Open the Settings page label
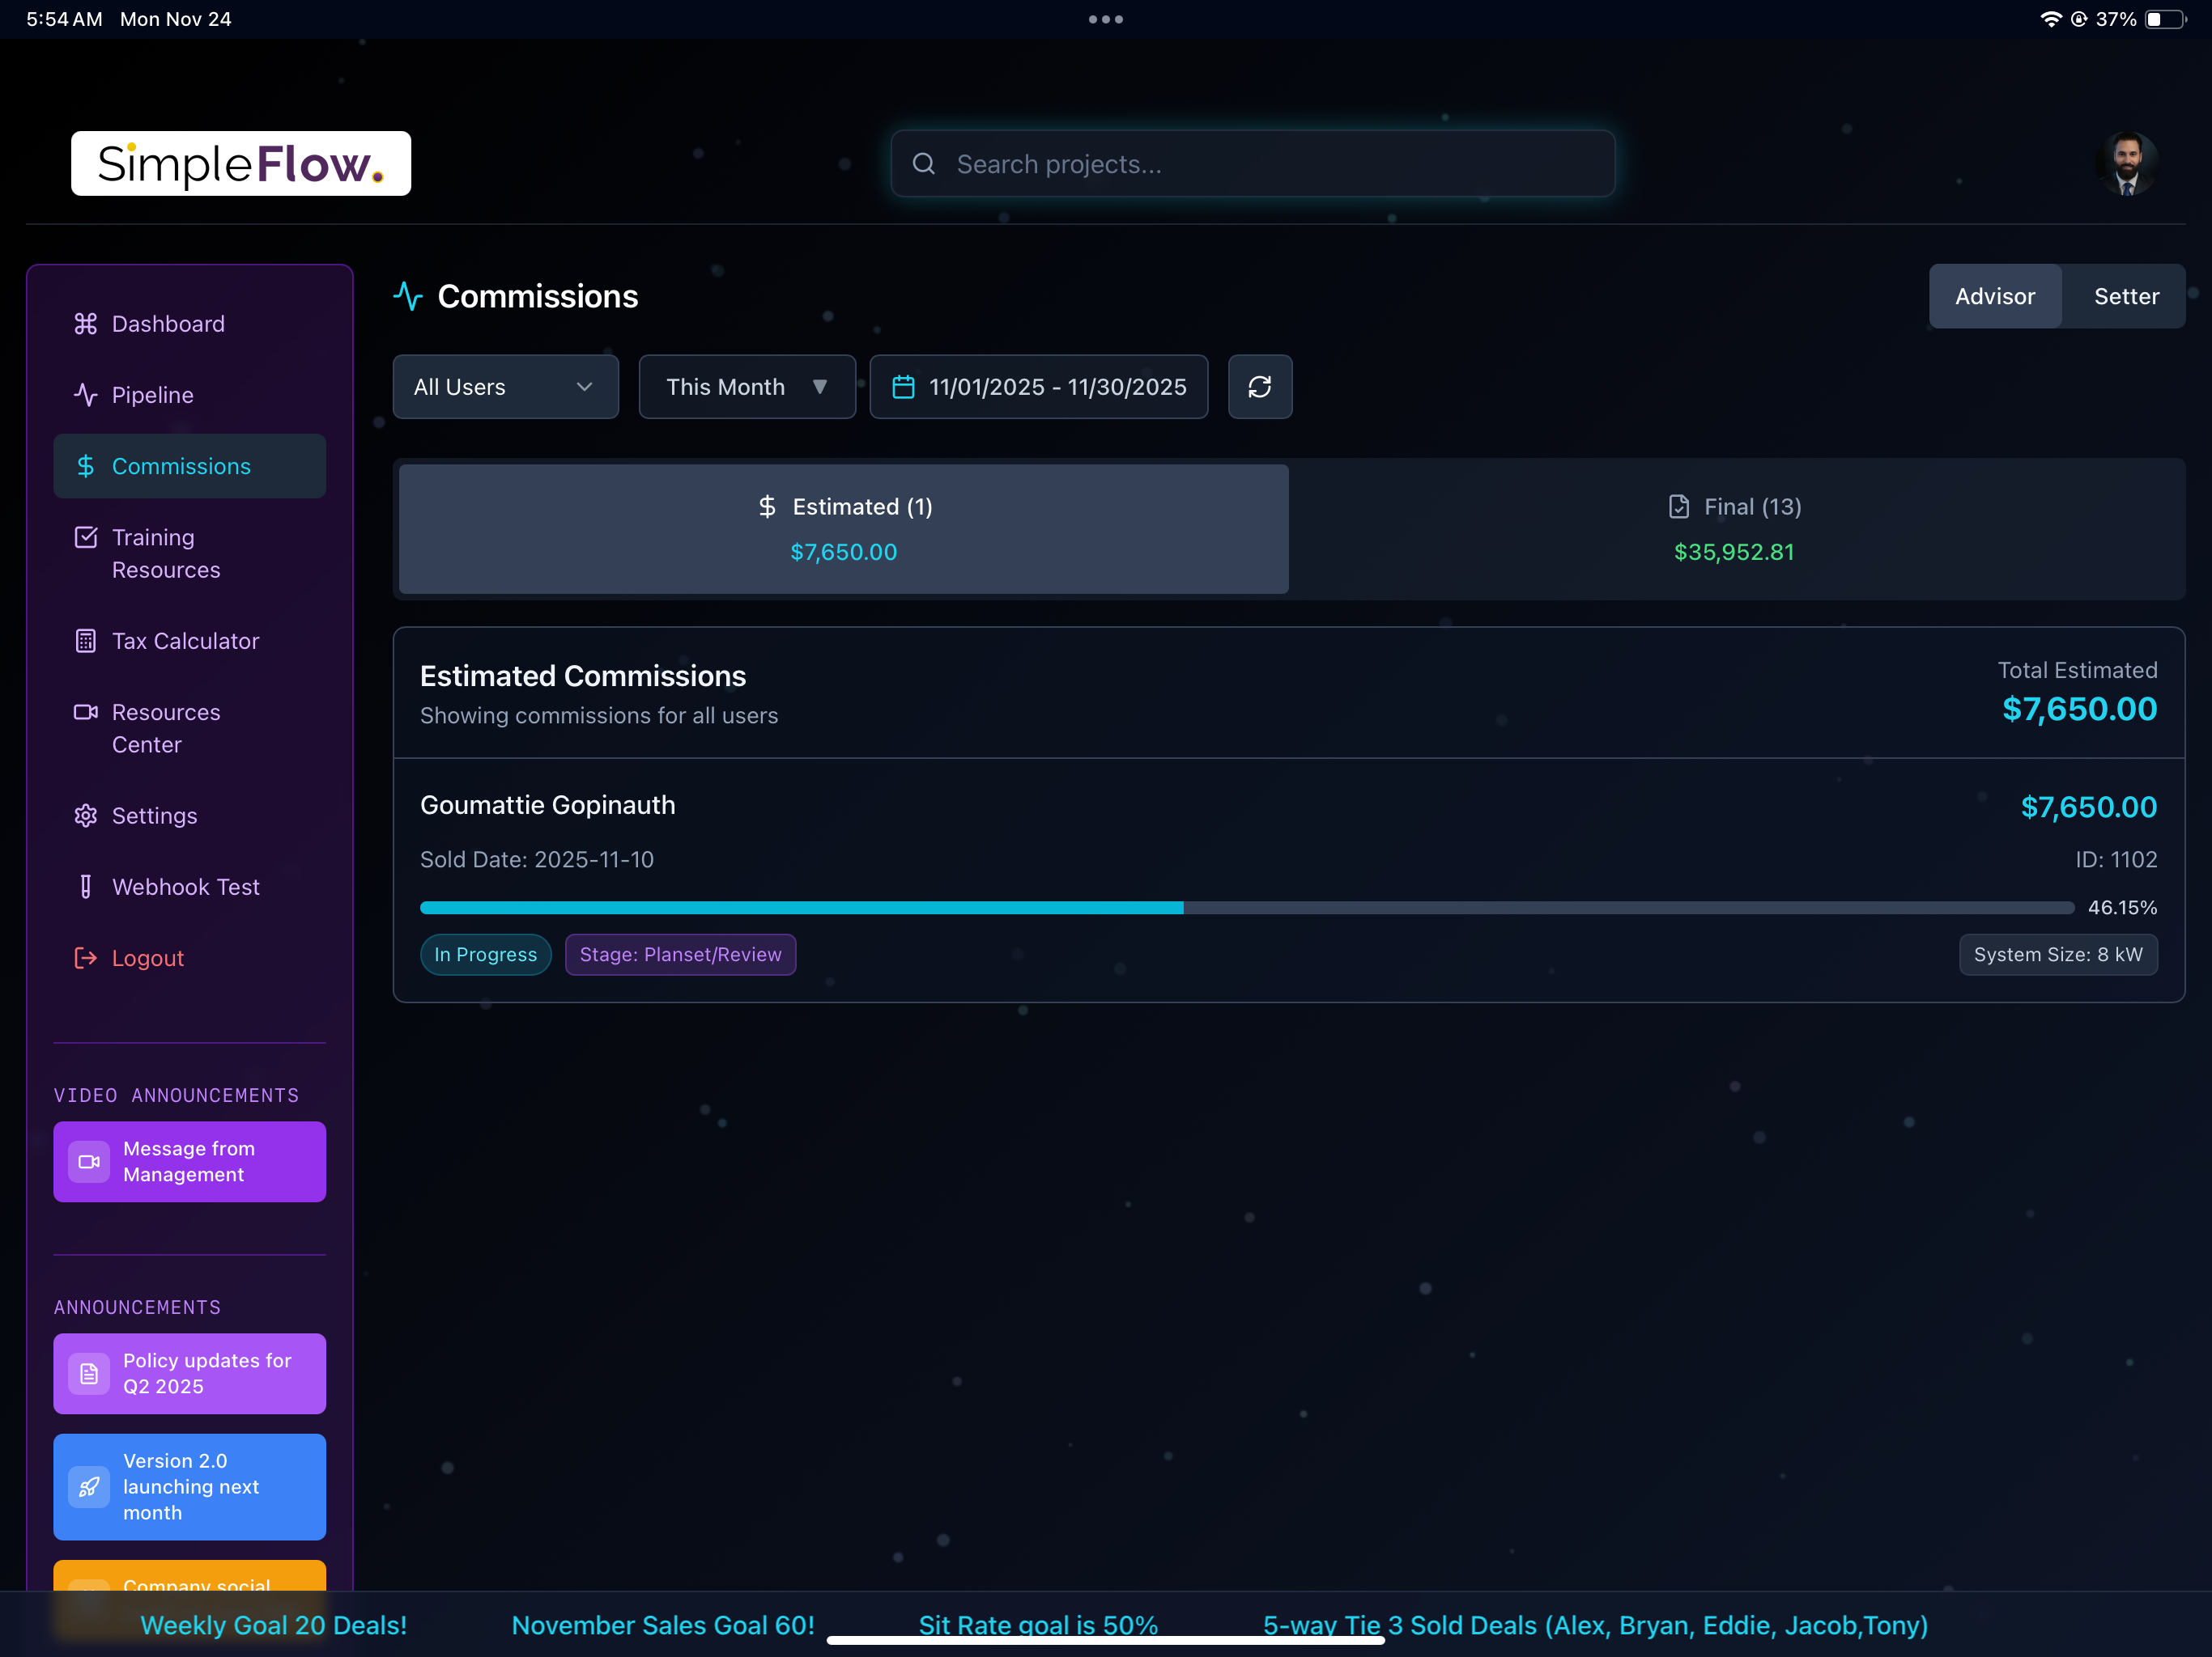Image resolution: width=2212 pixels, height=1657 pixels. click(x=155, y=816)
